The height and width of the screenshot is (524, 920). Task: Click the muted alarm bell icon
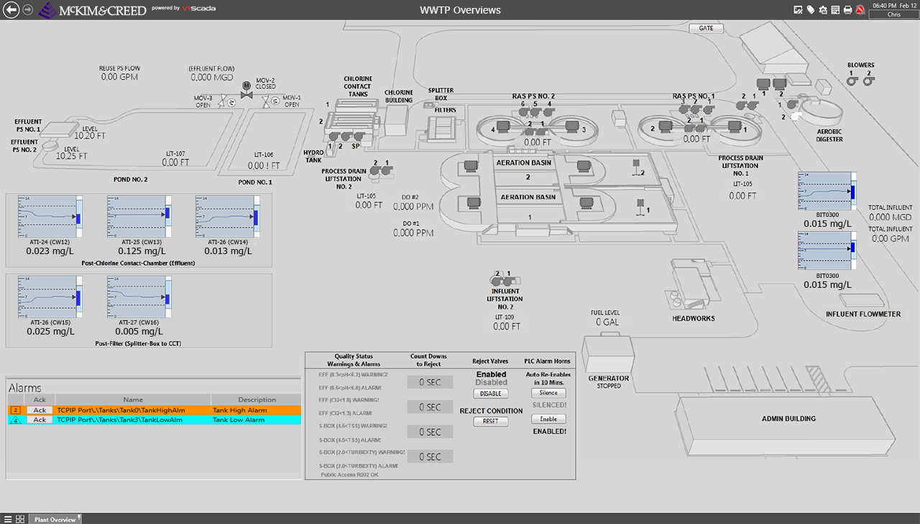[860, 10]
